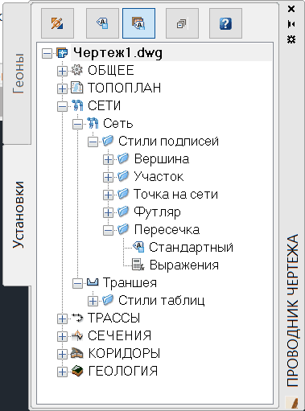Select the ГЕОЛОГИЯ label

(123, 371)
